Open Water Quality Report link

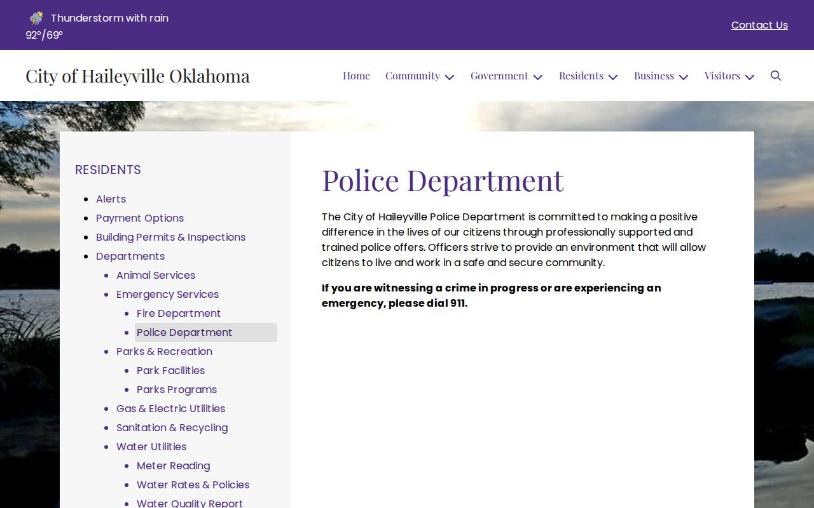pos(190,503)
